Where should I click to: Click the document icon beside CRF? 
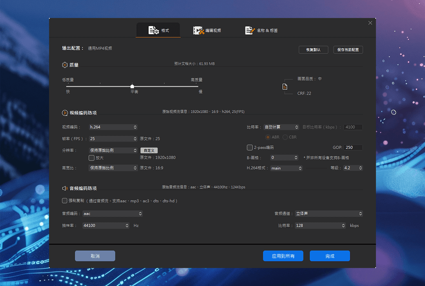pyautogui.click(x=284, y=87)
